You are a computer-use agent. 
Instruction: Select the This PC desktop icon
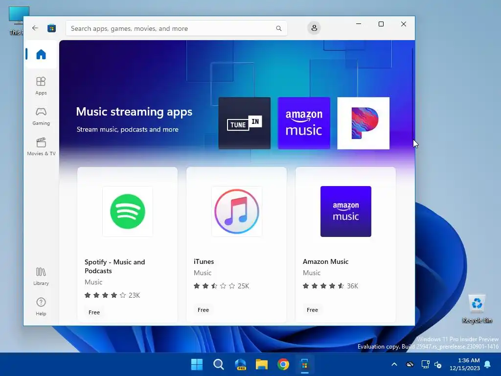[15, 21]
